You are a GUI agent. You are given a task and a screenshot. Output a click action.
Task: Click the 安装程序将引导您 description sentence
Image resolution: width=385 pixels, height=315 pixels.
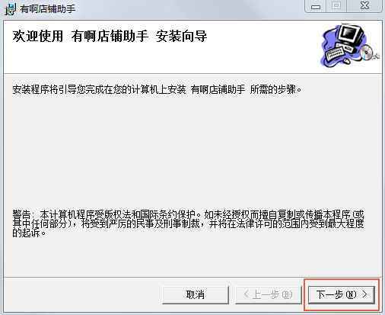click(157, 89)
